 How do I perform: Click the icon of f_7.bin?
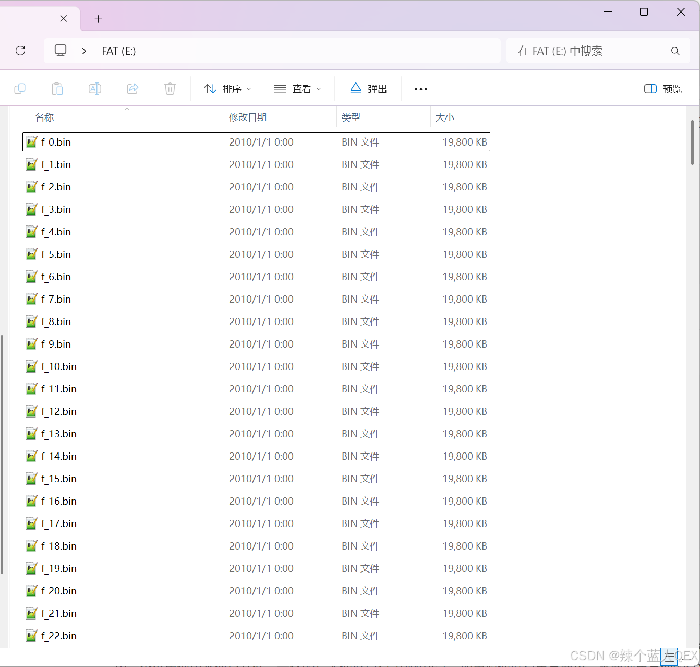click(32, 299)
